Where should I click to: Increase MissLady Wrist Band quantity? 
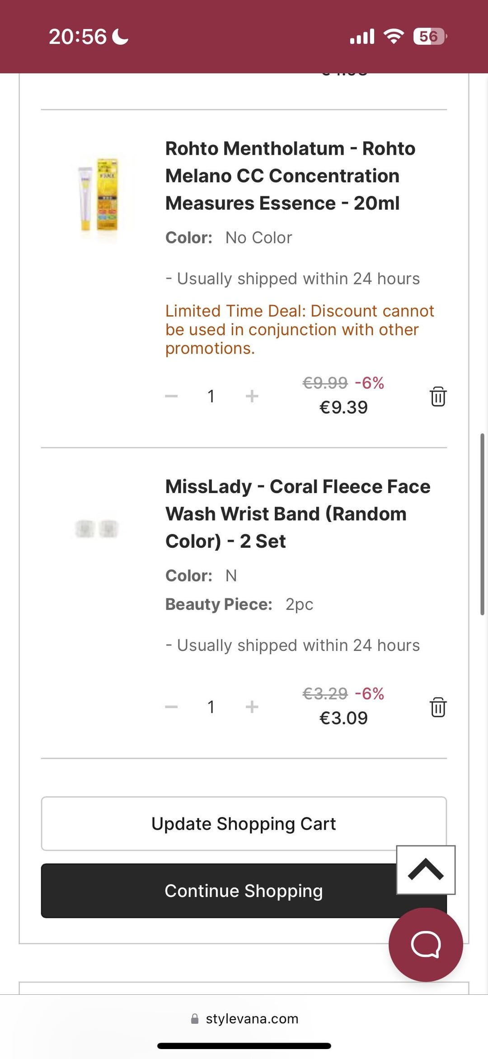[252, 707]
